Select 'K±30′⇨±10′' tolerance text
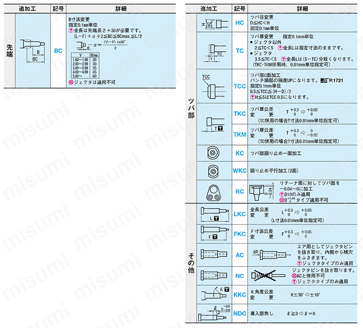Image resolution: width=363 pixels, height=328 pixels. pos(305,295)
